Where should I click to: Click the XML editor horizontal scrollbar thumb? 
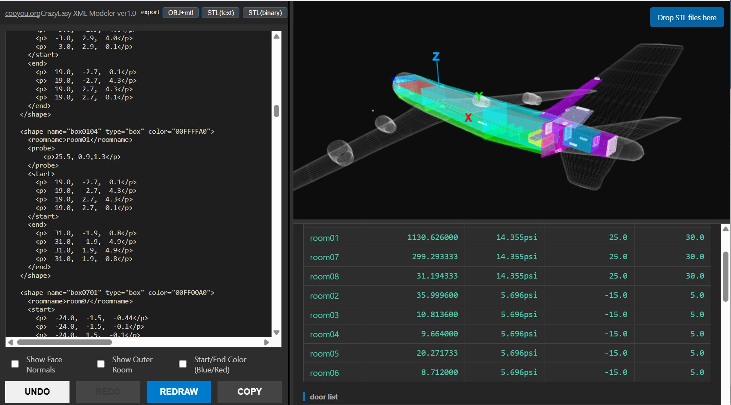point(64,342)
